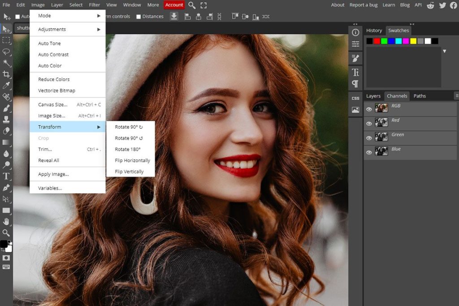459x306 pixels.
Task: Select the Eyedropper tool
Action: [x=6, y=86]
